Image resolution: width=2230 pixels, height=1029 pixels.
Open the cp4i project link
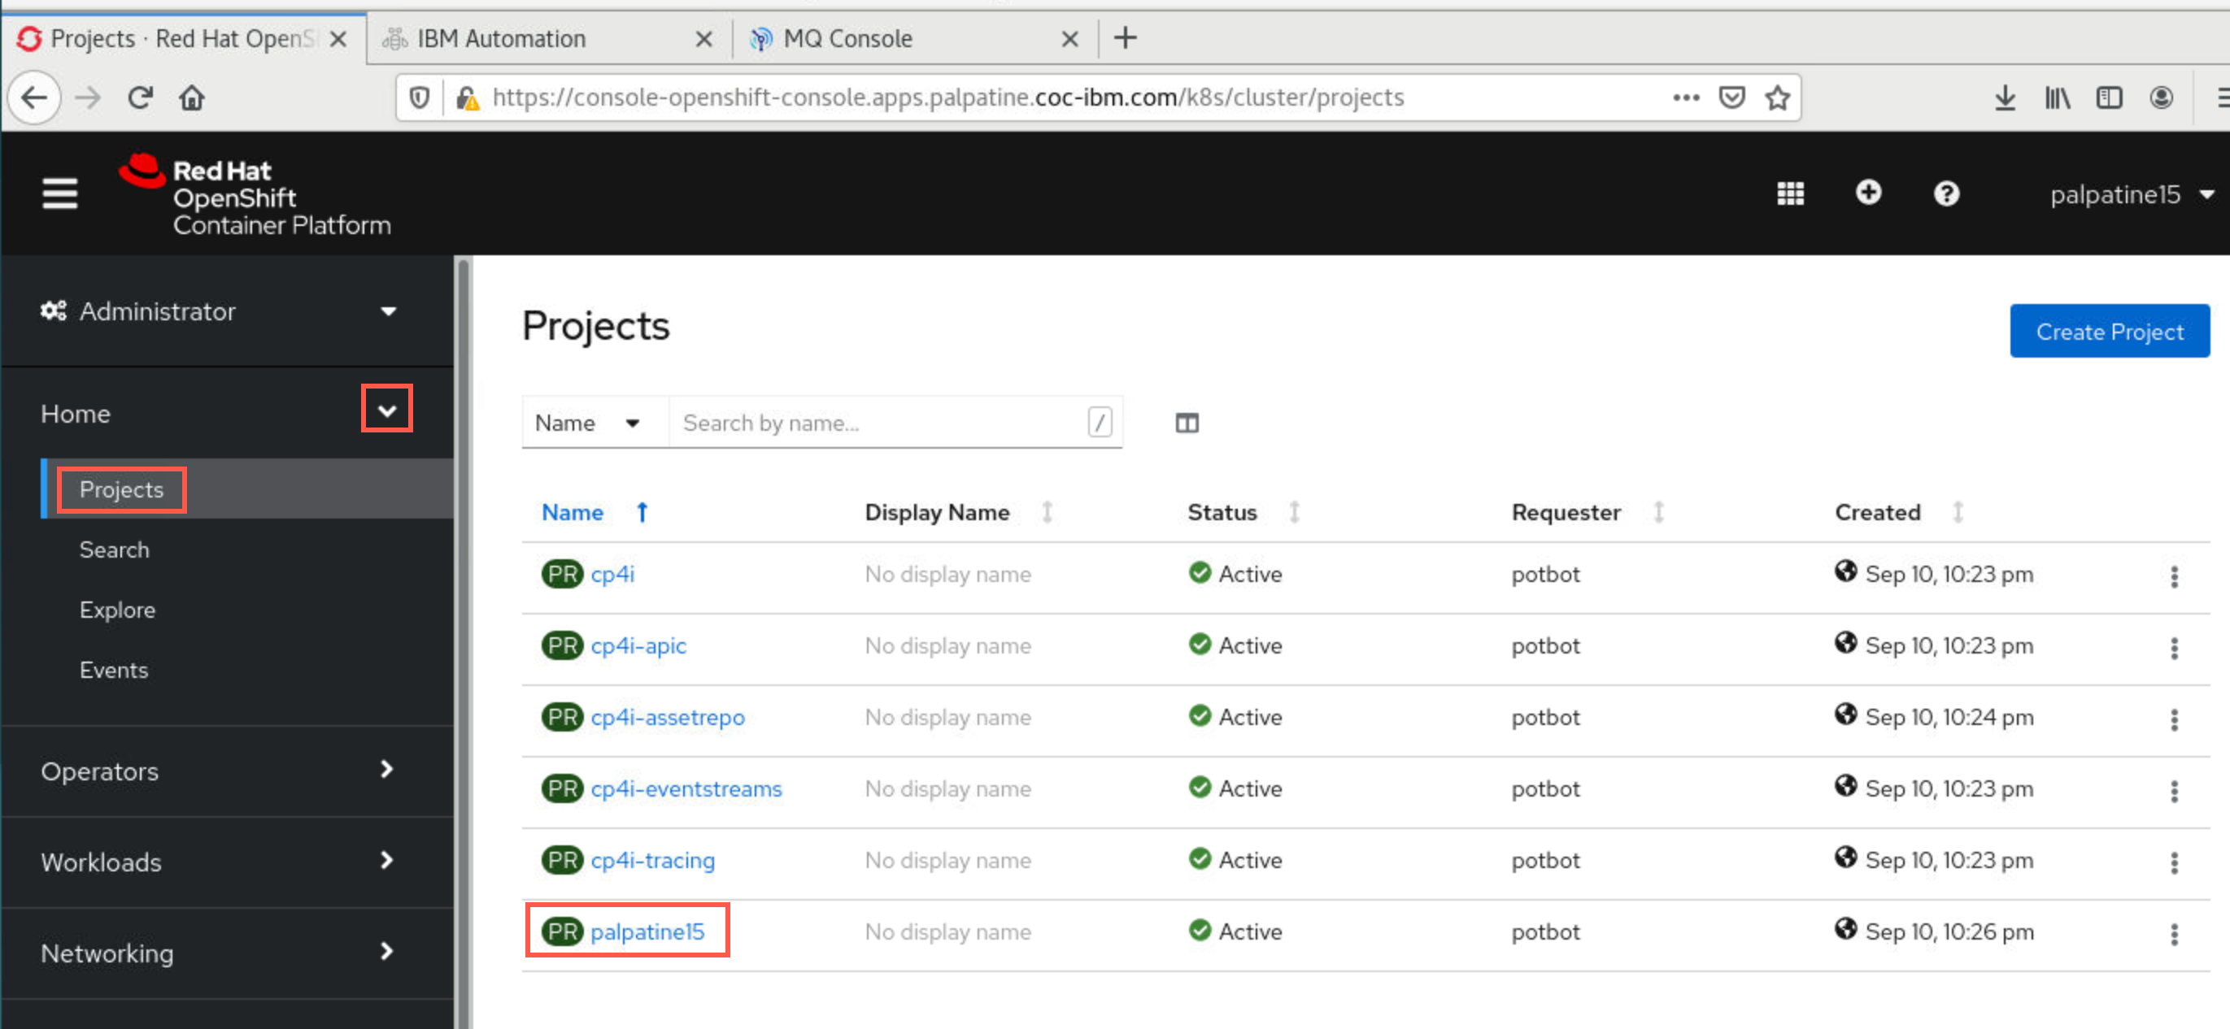tap(612, 575)
